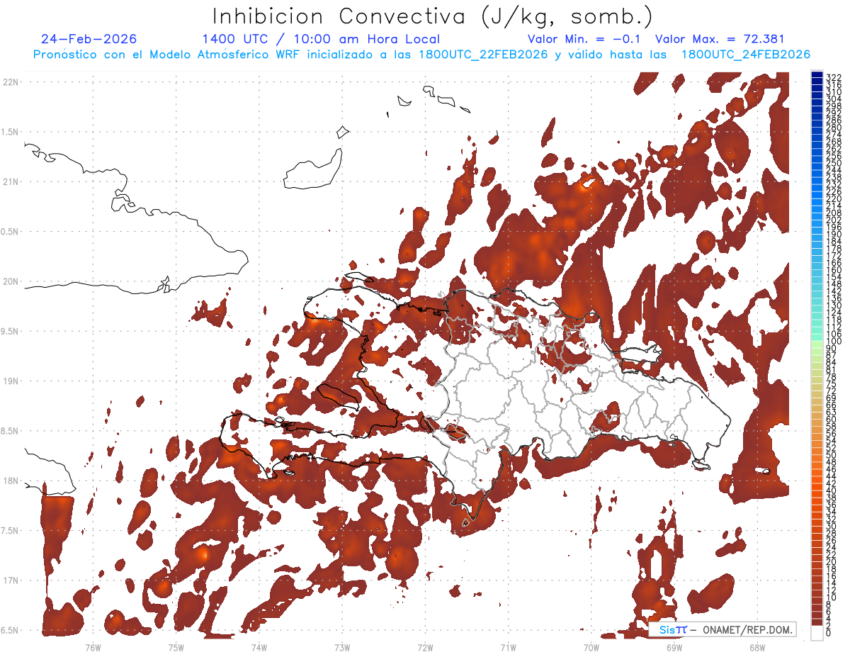Click the '21N' latitude label
The image size is (850, 657).
pyautogui.click(x=10, y=181)
